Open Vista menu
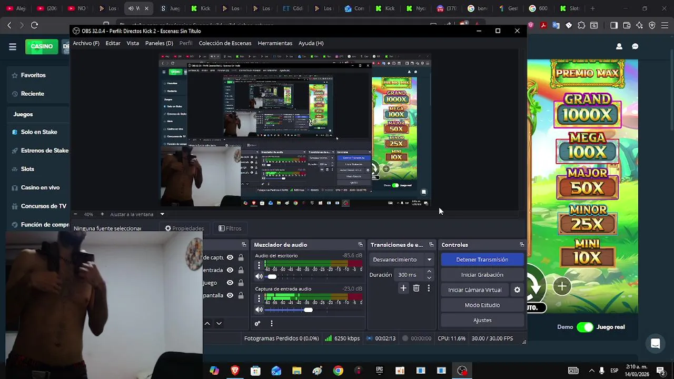Image resolution: width=674 pixels, height=379 pixels. point(133,43)
